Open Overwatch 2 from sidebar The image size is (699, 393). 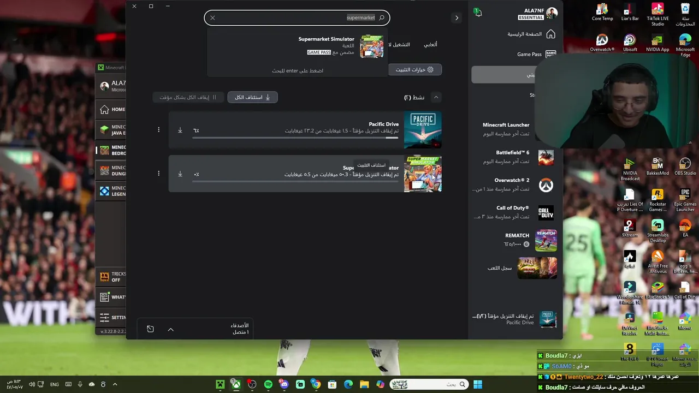point(514,184)
